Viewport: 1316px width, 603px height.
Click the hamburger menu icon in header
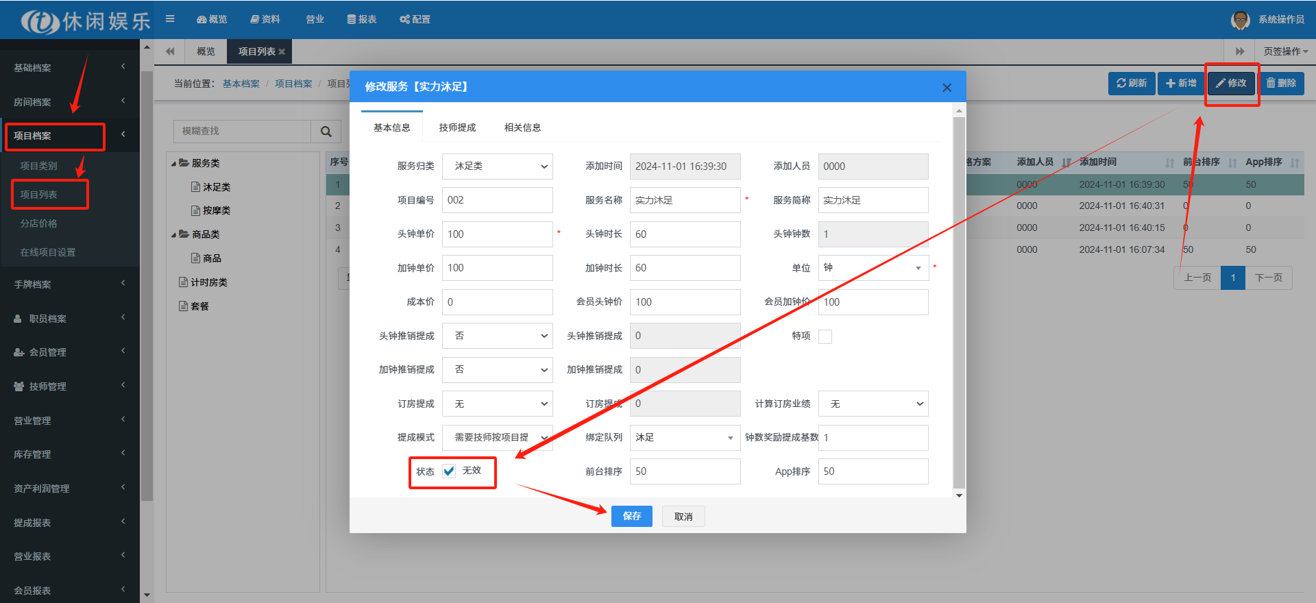coord(170,19)
